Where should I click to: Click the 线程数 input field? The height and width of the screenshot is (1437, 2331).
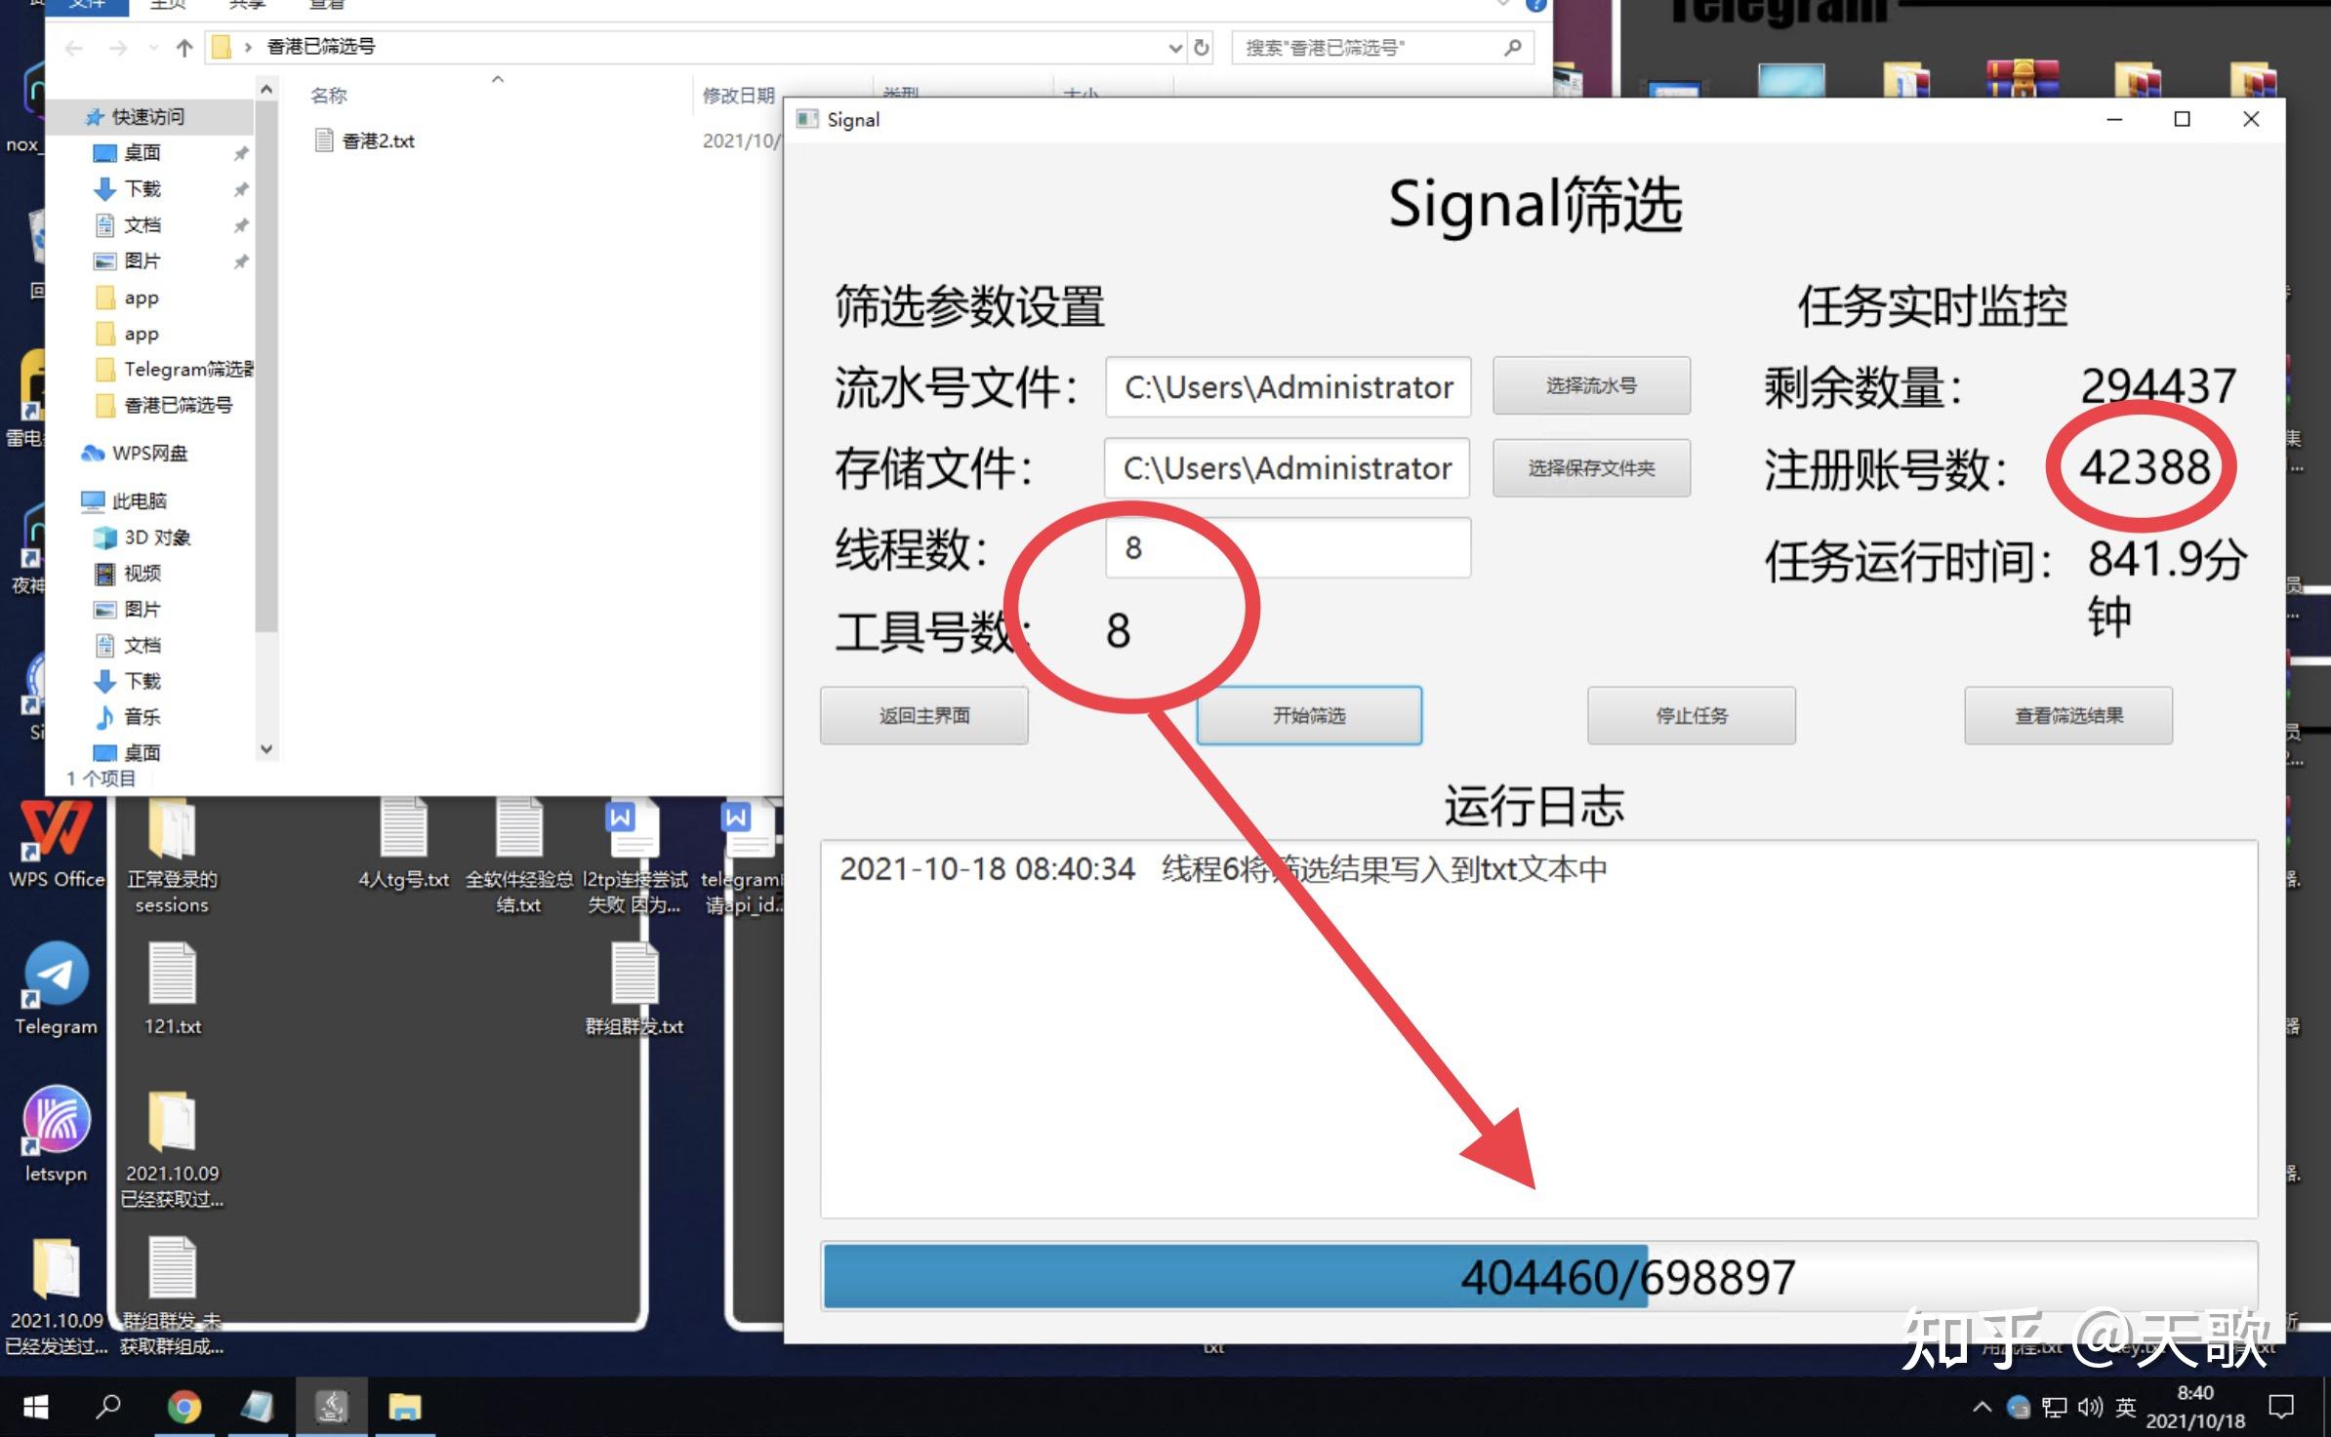(x=1288, y=547)
